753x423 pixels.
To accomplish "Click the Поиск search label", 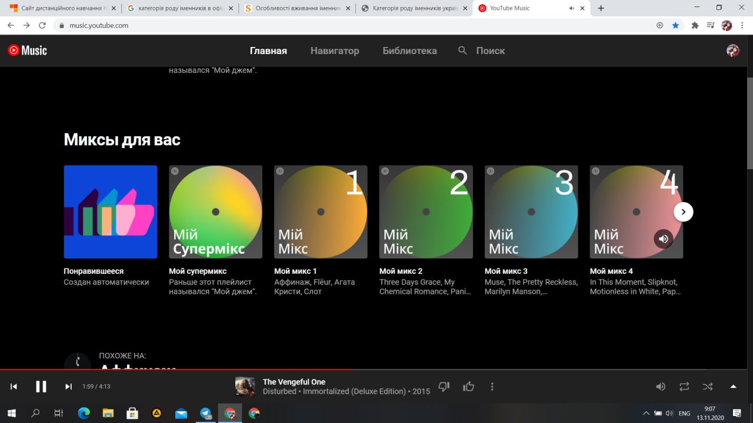I will click(x=491, y=51).
